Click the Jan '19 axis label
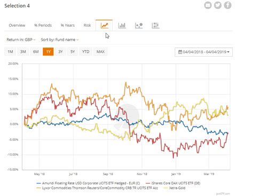This screenshot has width=253, height=196. 176,174
